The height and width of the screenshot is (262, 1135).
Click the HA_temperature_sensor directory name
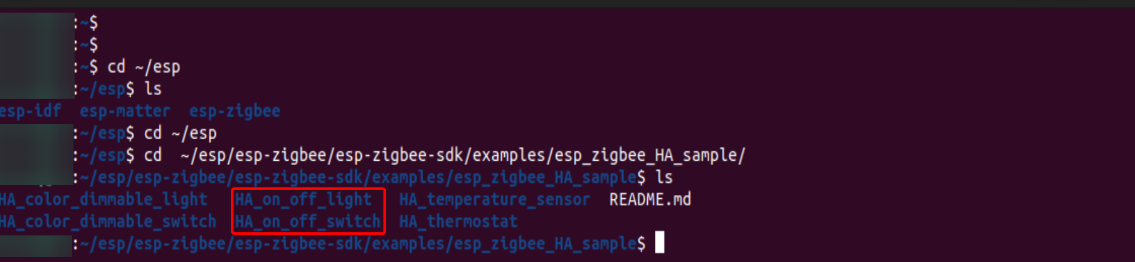coord(495,199)
